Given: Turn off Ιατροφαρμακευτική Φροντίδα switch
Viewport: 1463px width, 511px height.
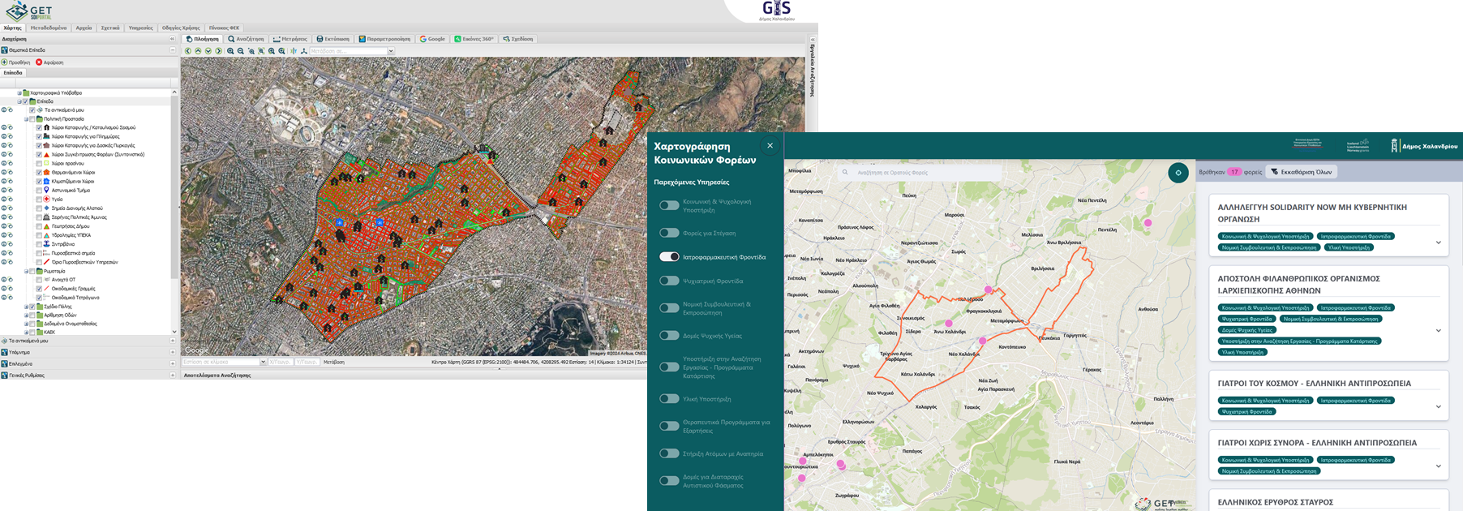Looking at the screenshot, I should click(669, 257).
